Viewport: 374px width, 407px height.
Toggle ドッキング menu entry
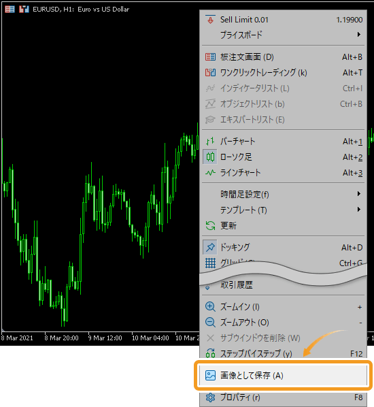click(x=283, y=247)
